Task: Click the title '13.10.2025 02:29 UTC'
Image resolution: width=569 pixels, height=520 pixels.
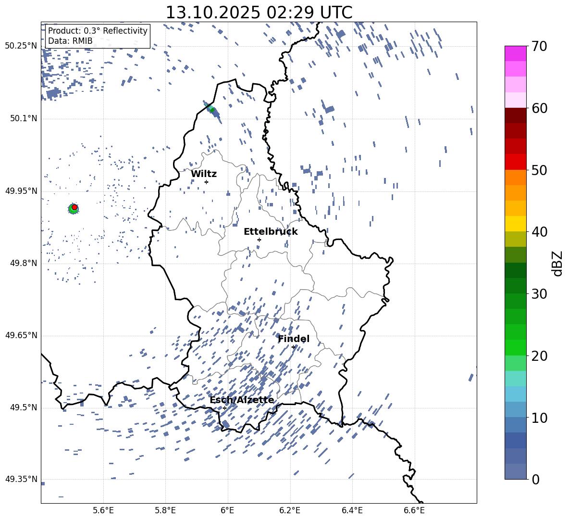Action: pyautogui.click(x=259, y=13)
